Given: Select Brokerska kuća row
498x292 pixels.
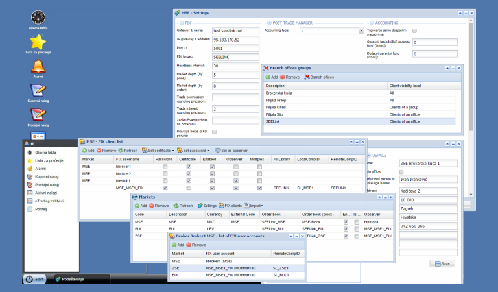Looking at the screenshot, I should click(359, 93).
